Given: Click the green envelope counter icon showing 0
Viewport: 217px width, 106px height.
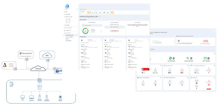Looking at the screenshot, I should [205, 58].
